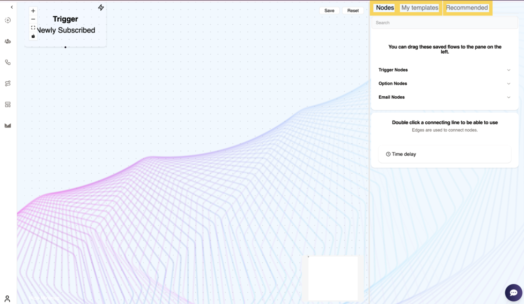Select the Time delay edge option
The width and height of the screenshot is (524, 304).
click(x=445, y=154)
